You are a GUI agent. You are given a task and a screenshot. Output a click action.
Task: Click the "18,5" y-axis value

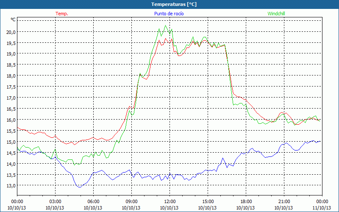(11, 65)
